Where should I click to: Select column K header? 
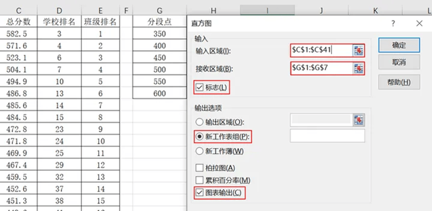click(375, 11)
